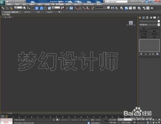
Task: Open the Material Editor
Action: [x=139, y=8]
